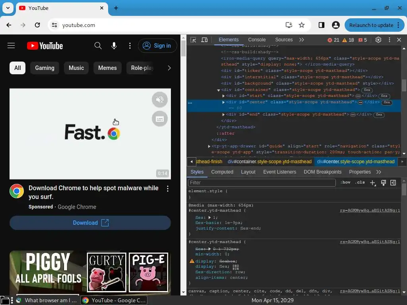Go back to previous page

tap(9, 25)
